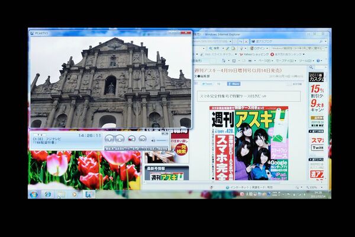Expand the IE address bar history dropdown
The height and width of the screenshot is (237, 355).
click(x=231, y=41)
